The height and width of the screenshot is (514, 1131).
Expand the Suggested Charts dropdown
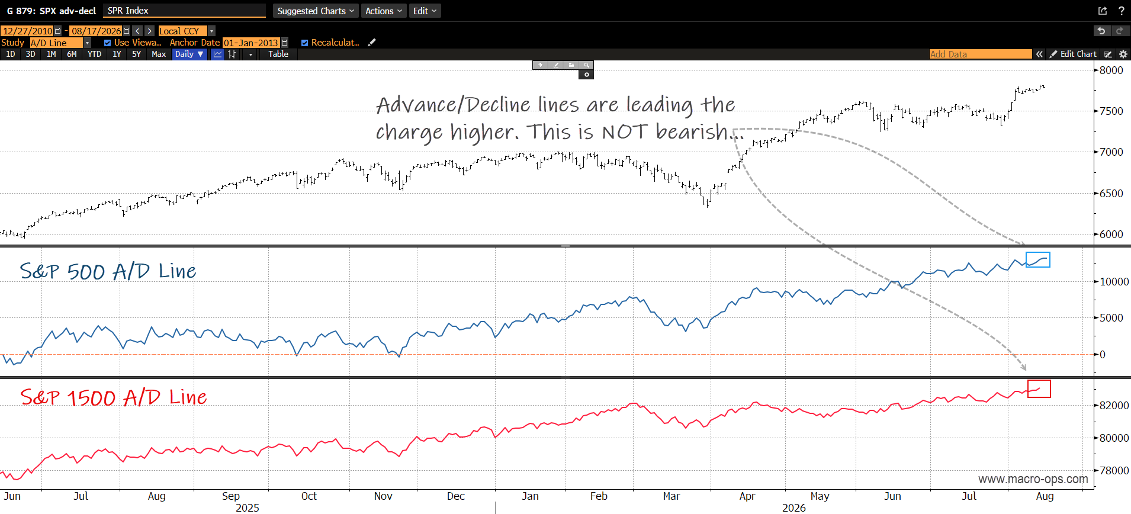click(316, 11)
